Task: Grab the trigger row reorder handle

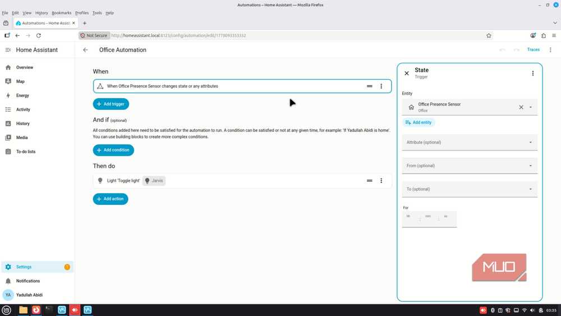Action: (370, 86)
